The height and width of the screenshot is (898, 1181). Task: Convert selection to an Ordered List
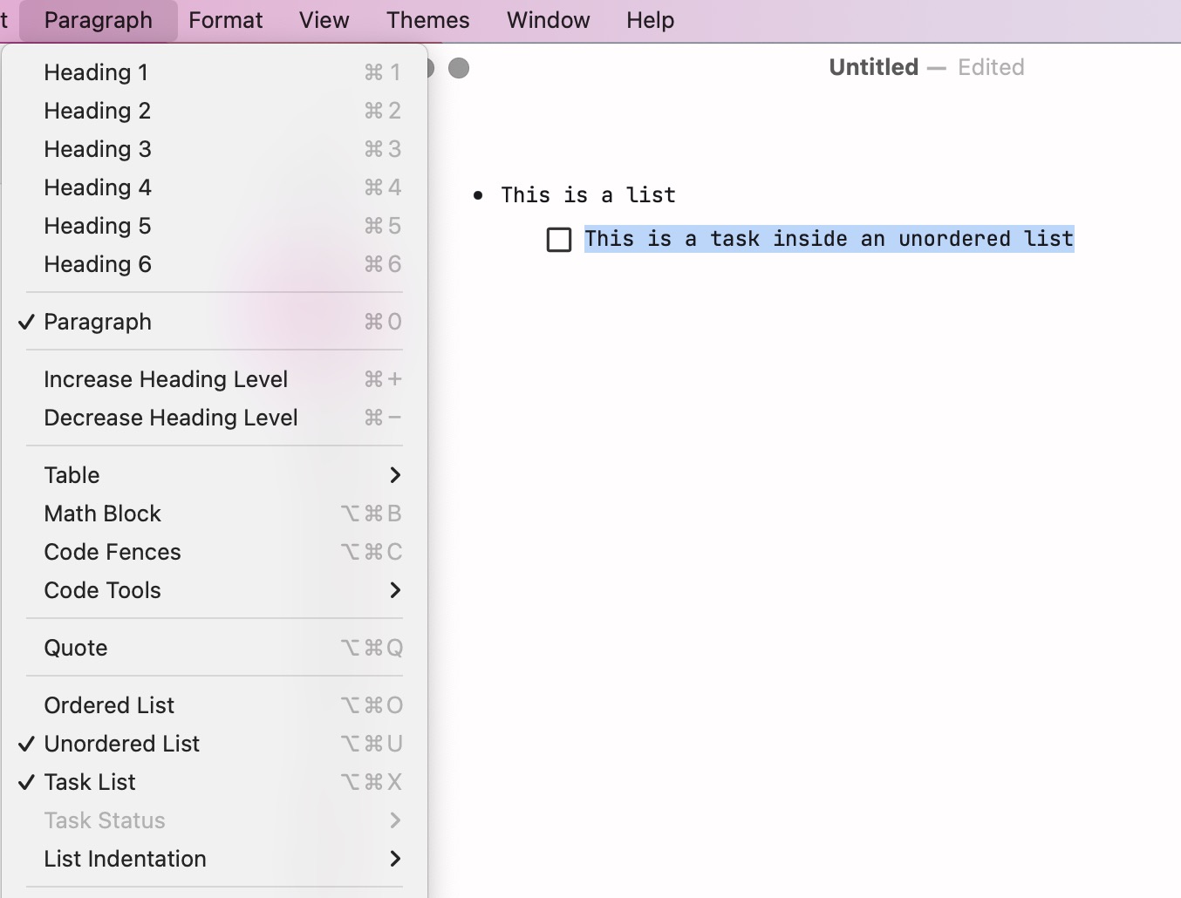[x=109, y=704]
